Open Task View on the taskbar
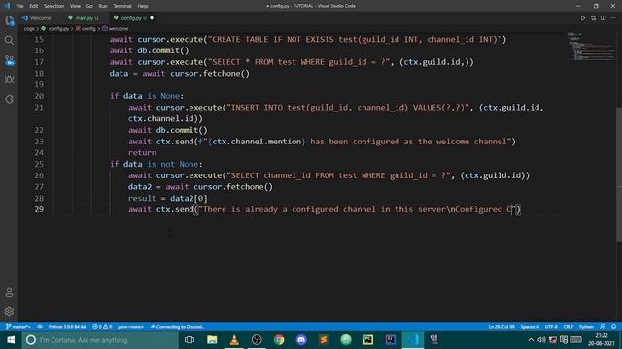Viewport: 622px width, 349px height. pos(190,340)
